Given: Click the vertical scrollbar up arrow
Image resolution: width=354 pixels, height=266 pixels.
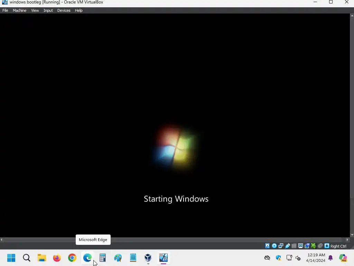Looking at the screenshot, I should 352,16.
